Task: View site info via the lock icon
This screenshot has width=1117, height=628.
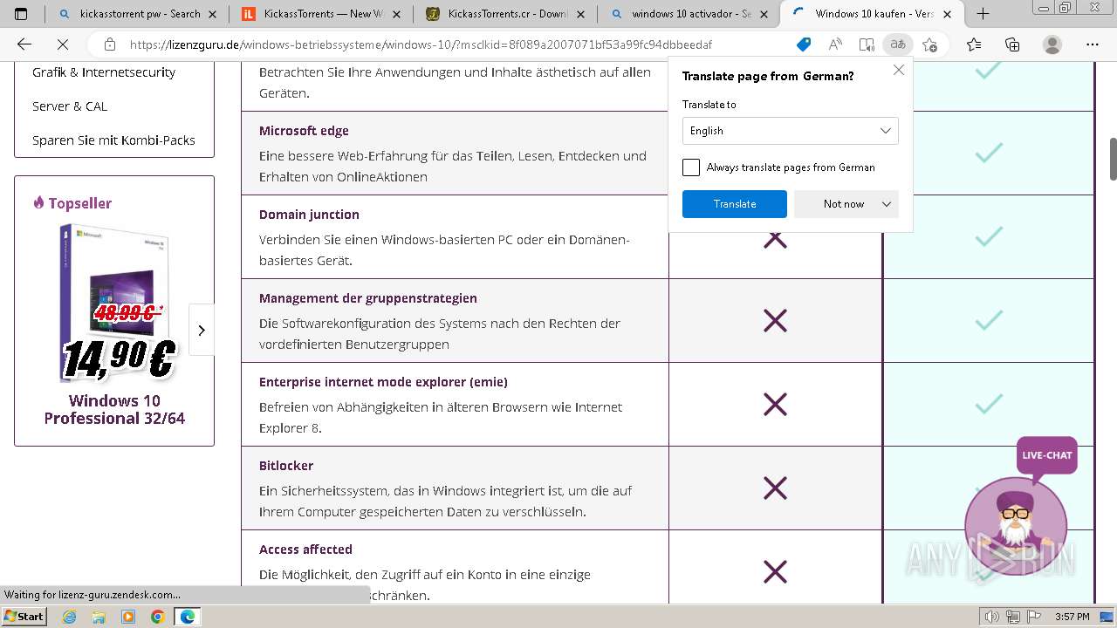Action: [110, 44]
